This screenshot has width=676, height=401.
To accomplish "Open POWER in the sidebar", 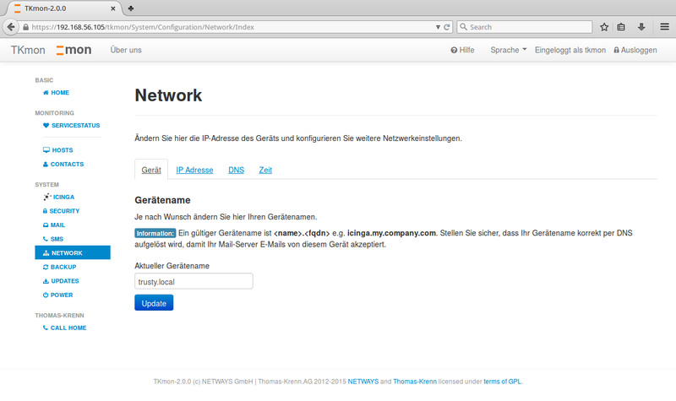I will 57,295.
